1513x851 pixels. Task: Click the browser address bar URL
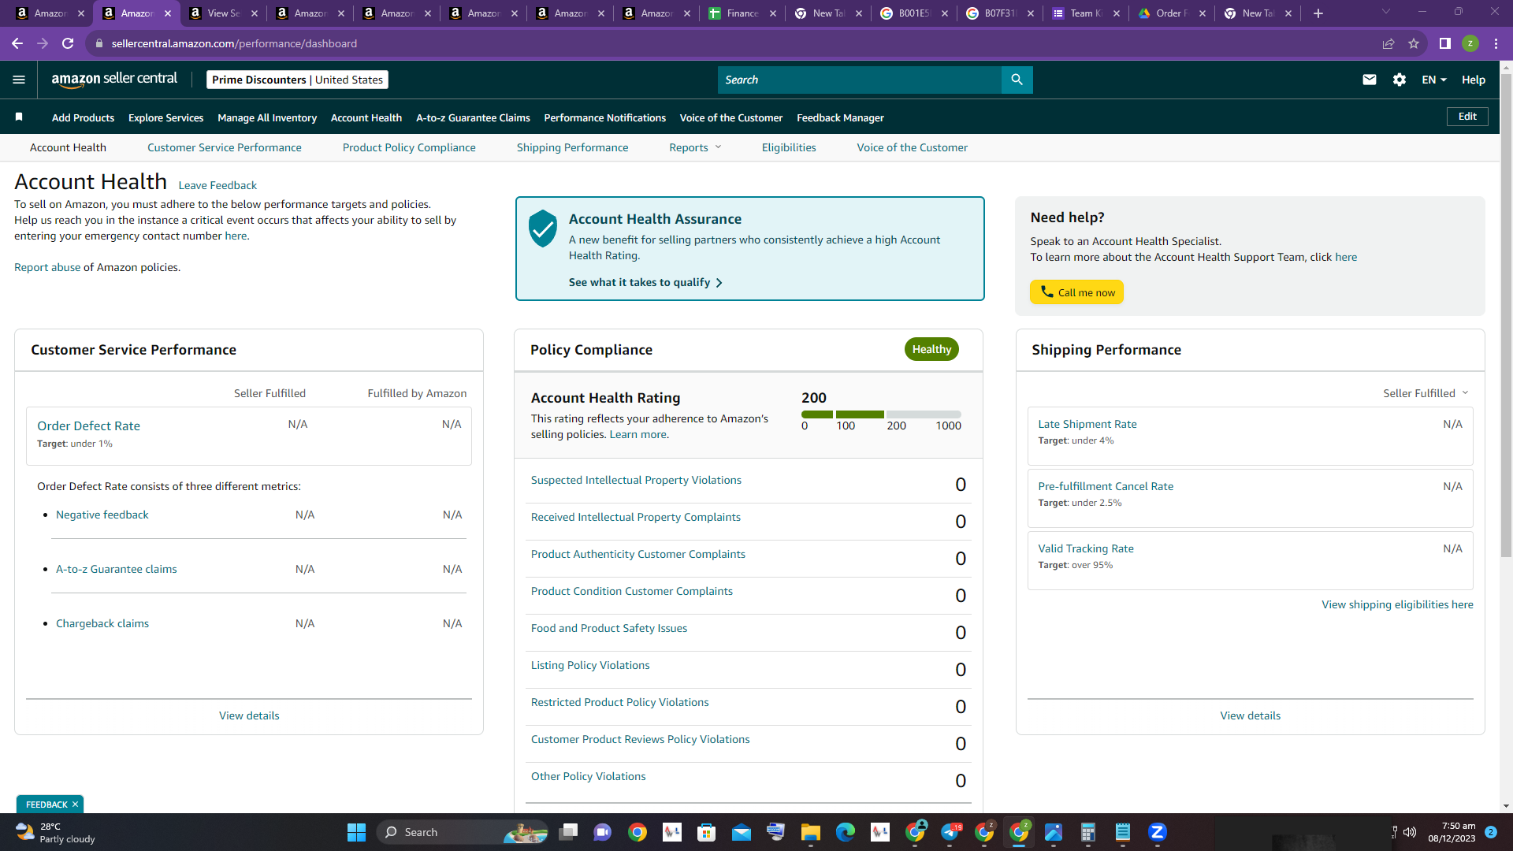coord(234,43)
